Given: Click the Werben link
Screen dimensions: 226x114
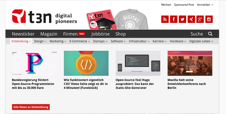Looking at the screenshot, I should tap(166, 5).
